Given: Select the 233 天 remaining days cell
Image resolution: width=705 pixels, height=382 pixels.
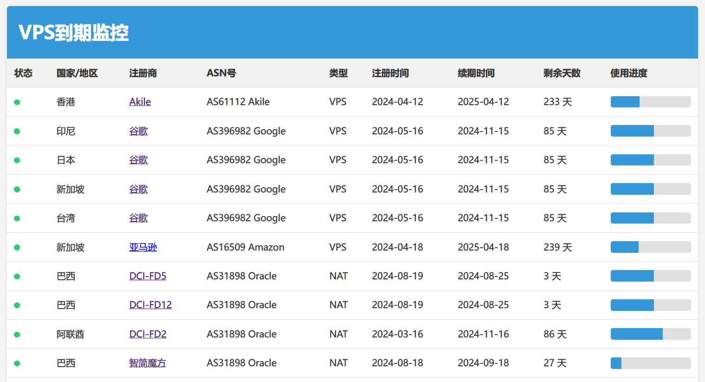Looking at the screenshot, I should [558, 102].
